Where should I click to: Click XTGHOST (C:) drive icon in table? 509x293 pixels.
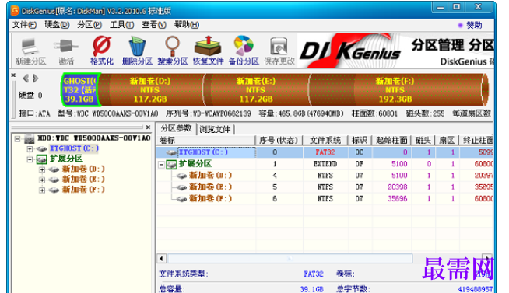click(171, 152)
